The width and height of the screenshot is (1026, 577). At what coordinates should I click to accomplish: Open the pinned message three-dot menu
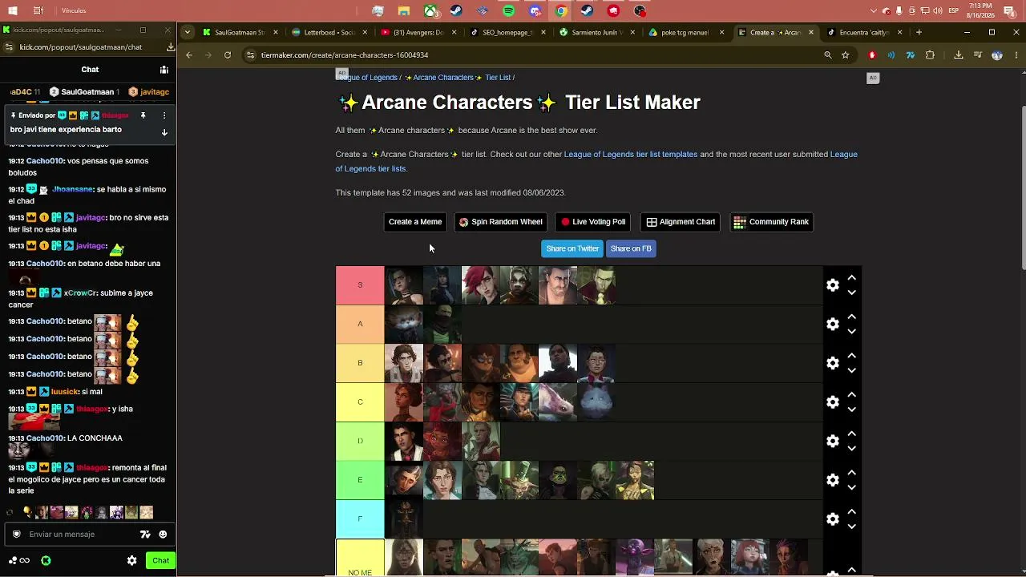[164, 115]
